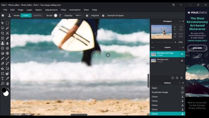
Task: Click Try Pixlr Premium link
Action: click(197, 105)
